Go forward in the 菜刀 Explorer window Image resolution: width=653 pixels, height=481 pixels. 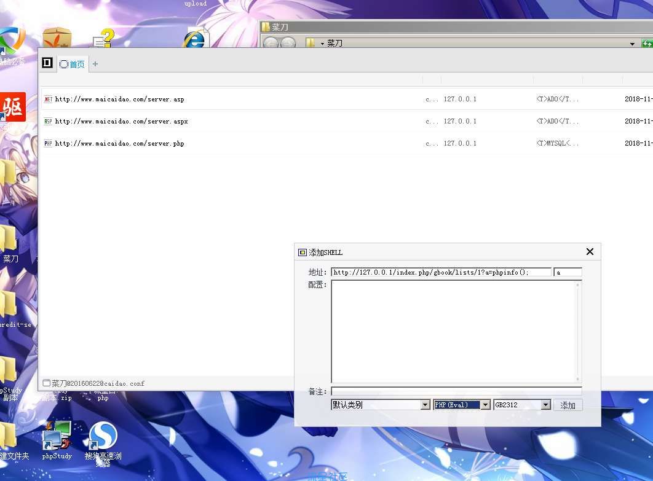[x=288, y=43]
